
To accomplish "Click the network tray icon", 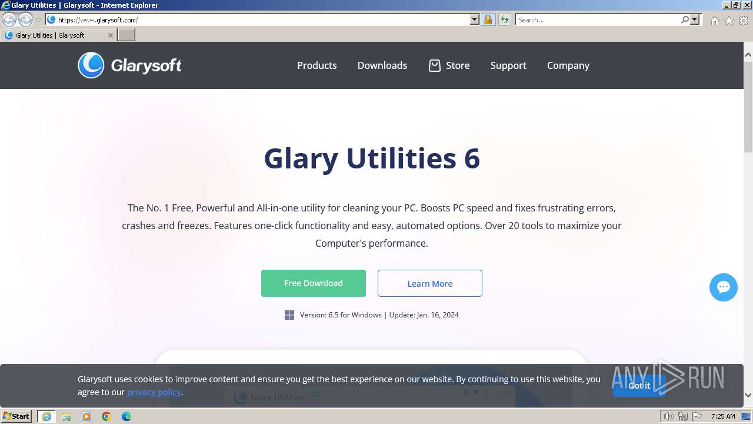I will tap(682, 416).
